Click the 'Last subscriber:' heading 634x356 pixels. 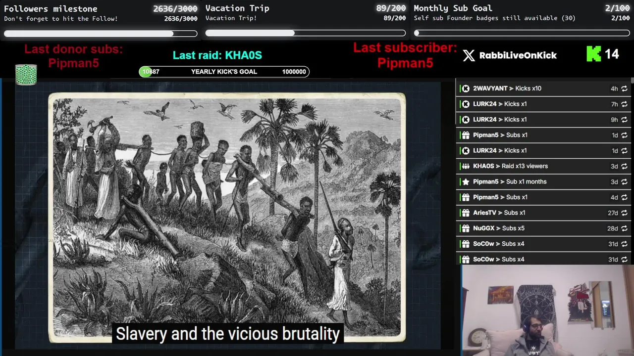405,48
